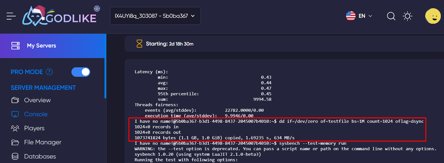Click the 1024+0 records in line
444x163 pixels.
157,127
